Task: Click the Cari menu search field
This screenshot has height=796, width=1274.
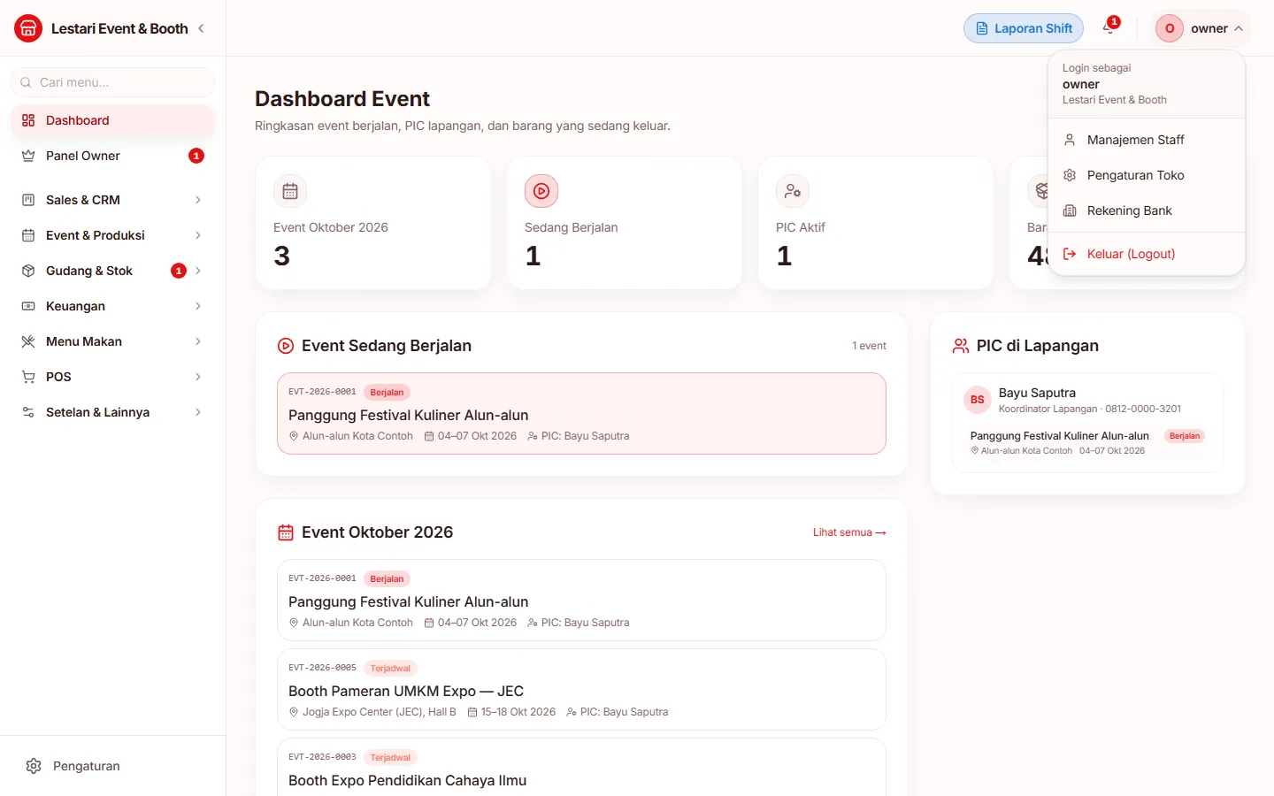Action: [112, 82]
